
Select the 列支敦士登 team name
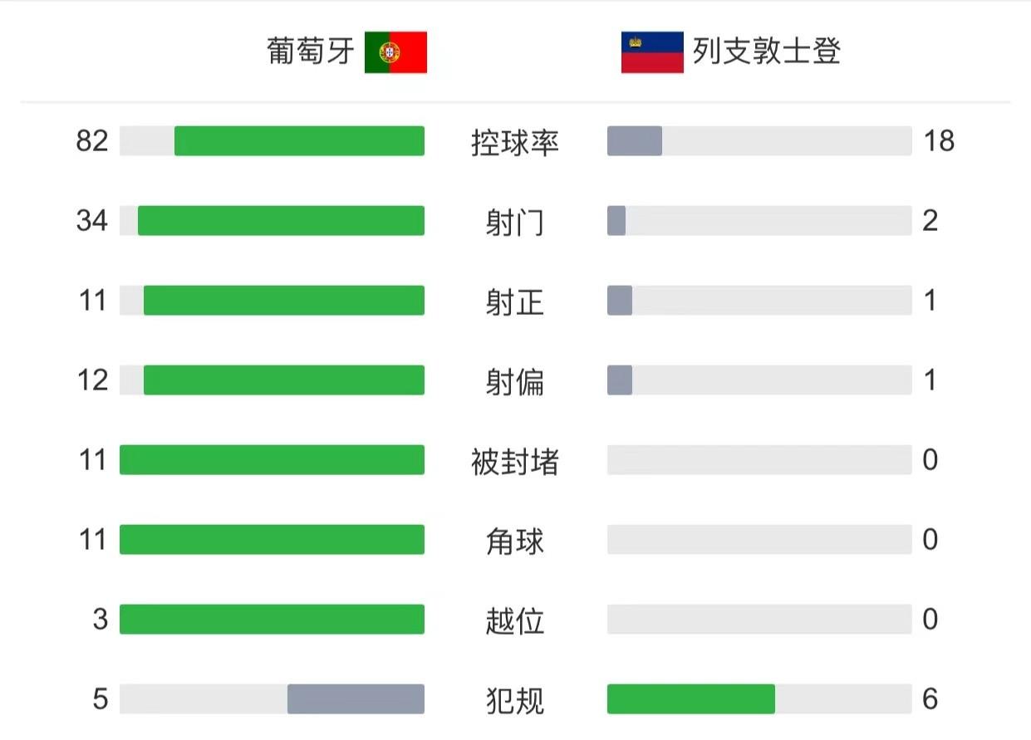[767, 51]
